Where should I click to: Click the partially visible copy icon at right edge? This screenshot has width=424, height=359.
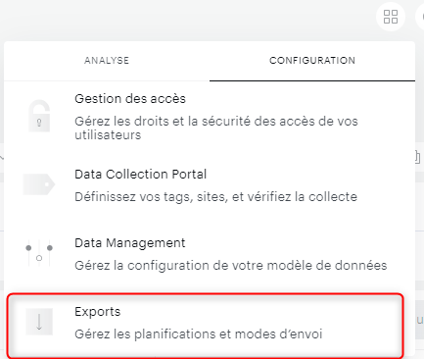point(418,157)
